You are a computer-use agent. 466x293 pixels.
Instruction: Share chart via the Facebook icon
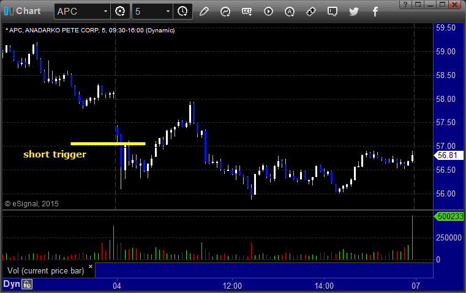(x=375, y=12)
